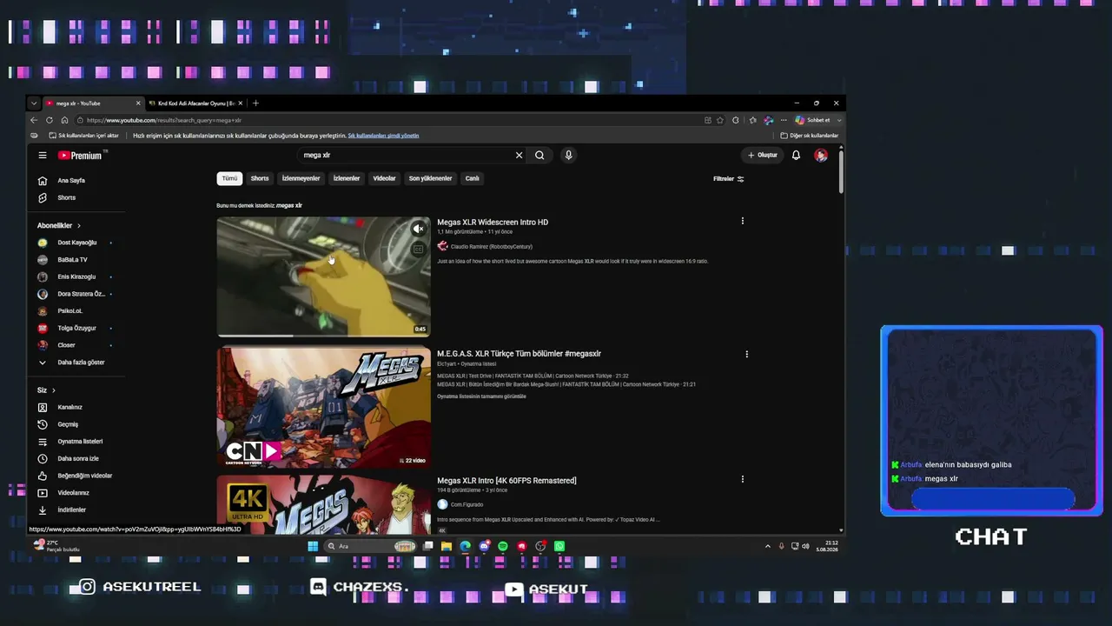Open the browser tab list dropdown

coord(34,103)
